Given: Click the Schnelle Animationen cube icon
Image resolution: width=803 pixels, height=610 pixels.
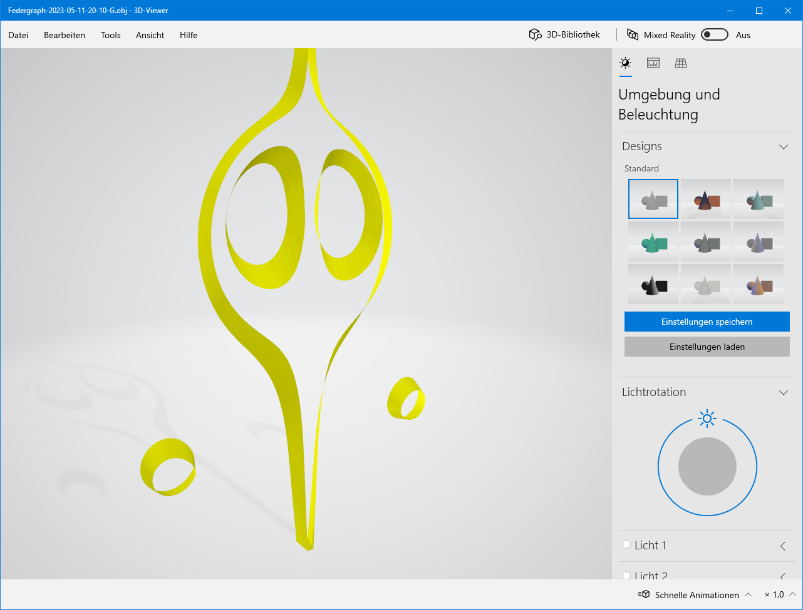Looking at the screenshot, I should (x=644, y=594).
